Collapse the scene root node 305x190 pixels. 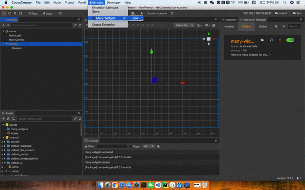click(3, 31)
